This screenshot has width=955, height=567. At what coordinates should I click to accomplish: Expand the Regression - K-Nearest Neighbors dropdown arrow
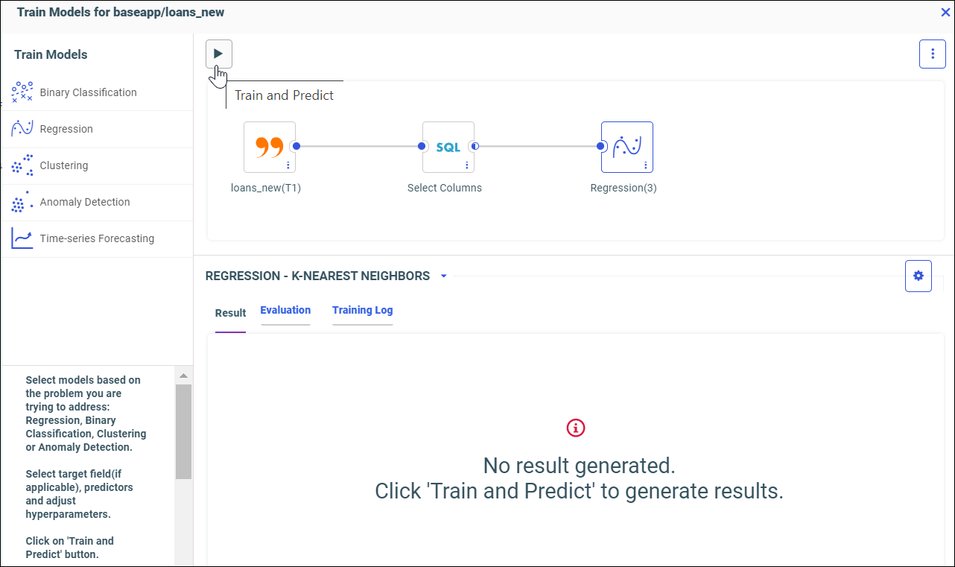point(444,276)
